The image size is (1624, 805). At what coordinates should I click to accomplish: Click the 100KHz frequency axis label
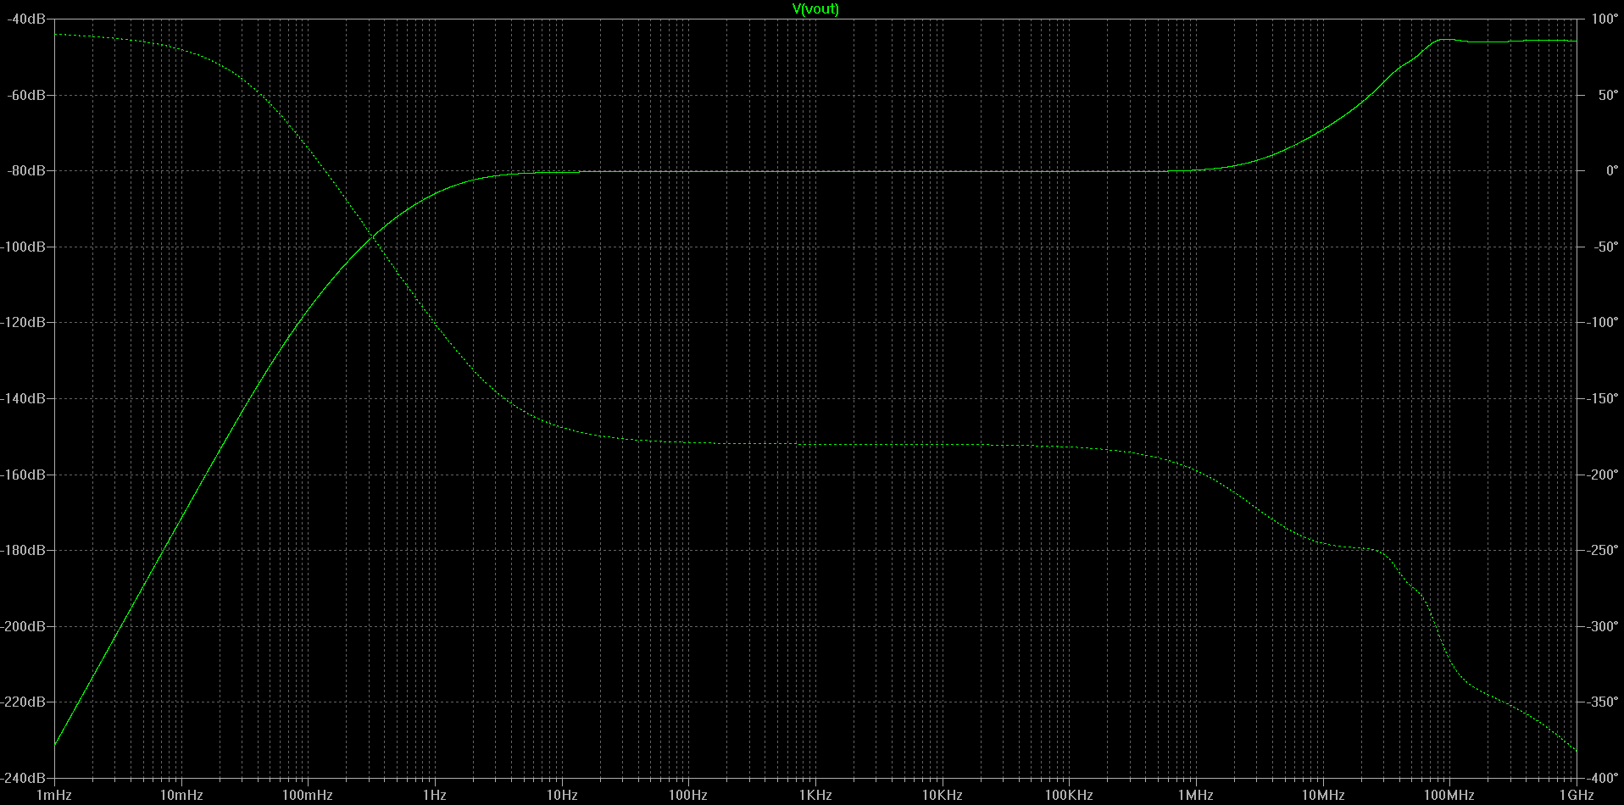click(x=1069, y=795)
